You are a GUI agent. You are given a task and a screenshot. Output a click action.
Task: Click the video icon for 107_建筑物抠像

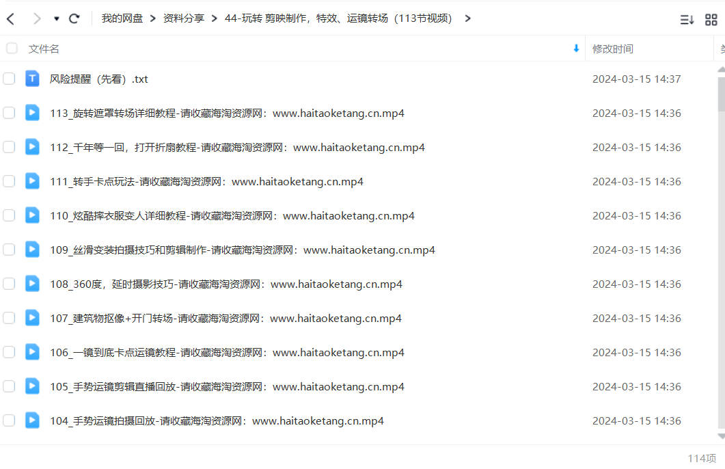pos(32,318)
